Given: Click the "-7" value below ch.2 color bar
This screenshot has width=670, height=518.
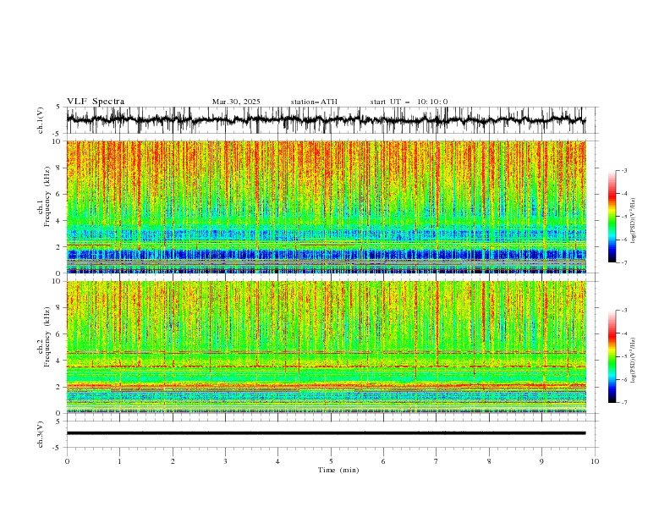Looking at the screenshot, I should click(x=623, y=403).
